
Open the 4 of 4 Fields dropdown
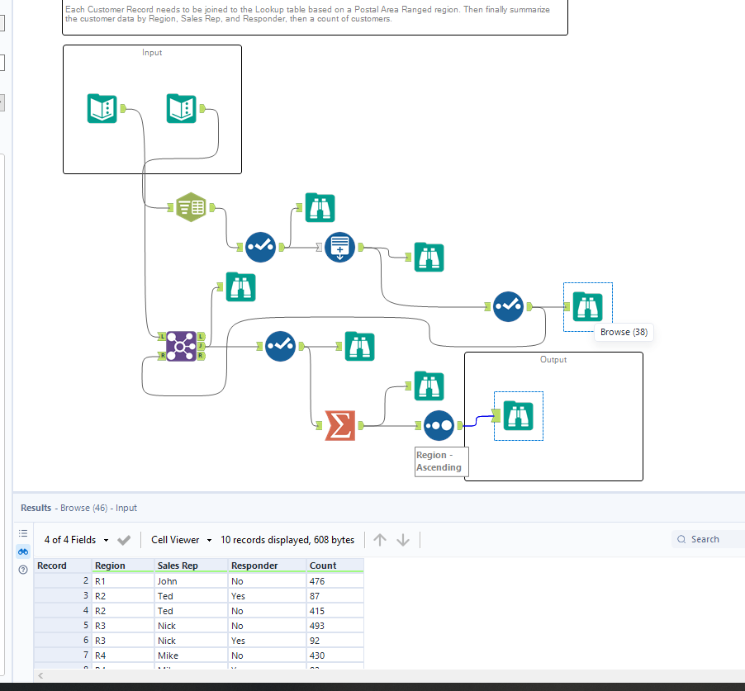[76, 540]
